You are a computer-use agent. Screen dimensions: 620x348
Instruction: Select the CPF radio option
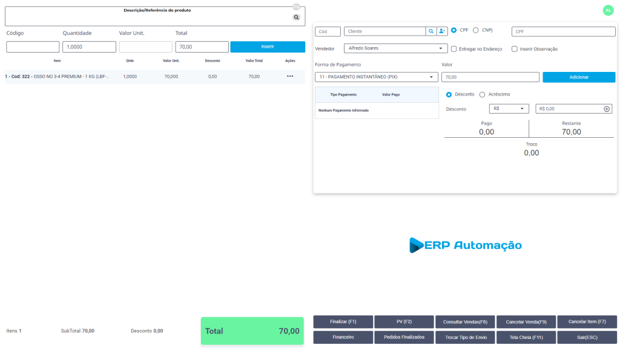[x=454, y=30]
